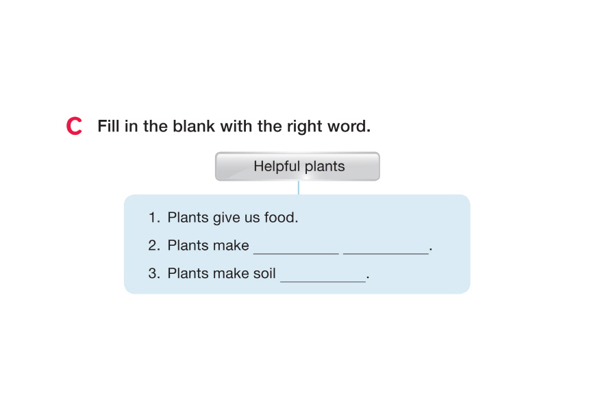Click the connector line below "Helpful plants"
Image resolution: width=598 pixels, height=419 pixels.
299,188
